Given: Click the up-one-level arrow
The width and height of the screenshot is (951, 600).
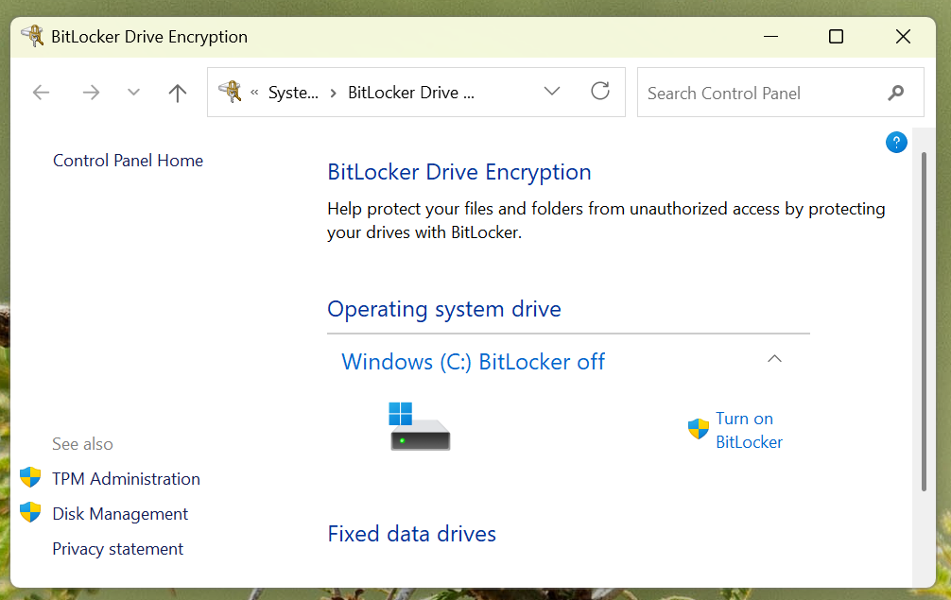Looking at the screenshot, I should (x=177, y=92).
